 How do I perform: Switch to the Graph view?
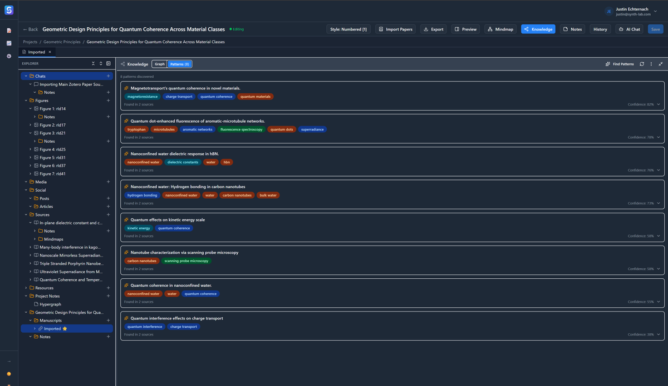pyautogui.click(x=160, y=64)
